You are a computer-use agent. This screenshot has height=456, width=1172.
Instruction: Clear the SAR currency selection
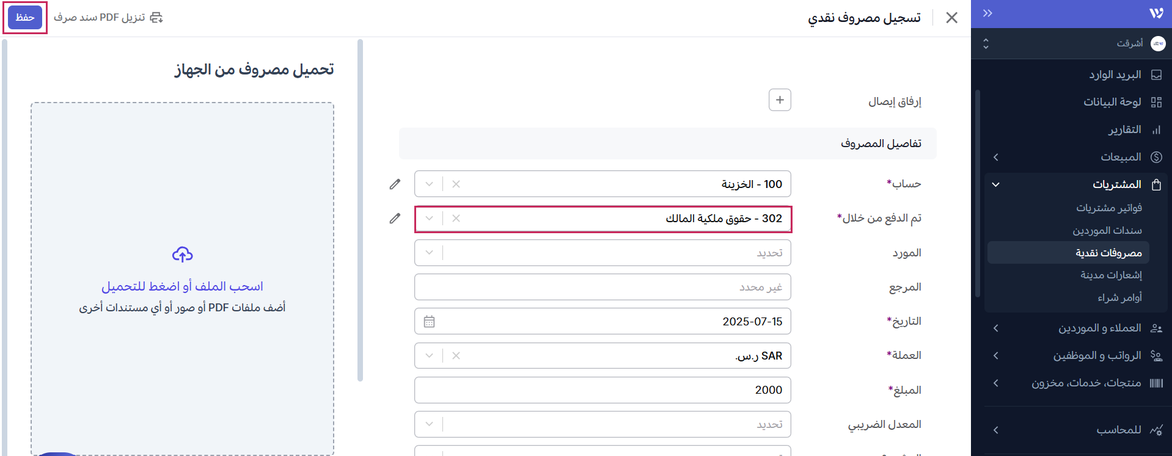tap(456, 356)
